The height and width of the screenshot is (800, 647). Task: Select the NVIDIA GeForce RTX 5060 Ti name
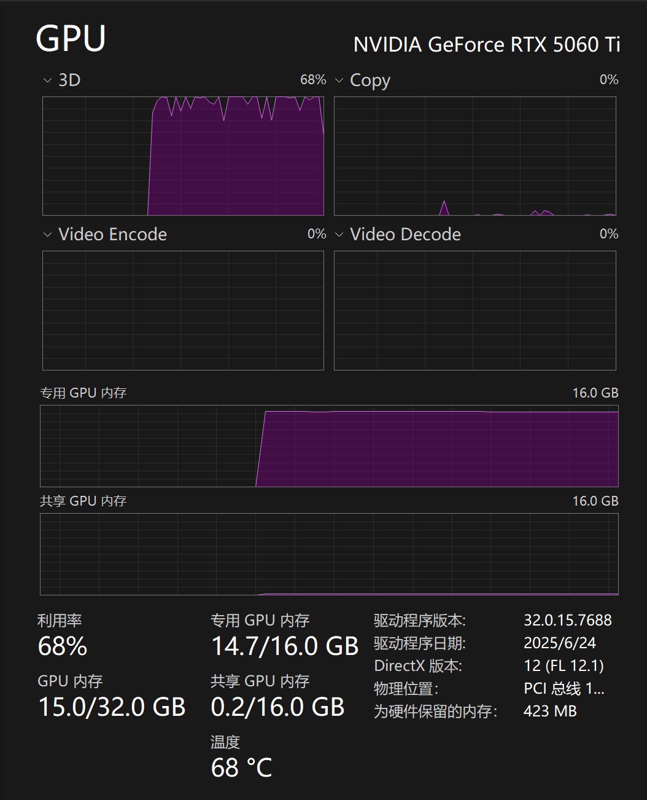click(x=486, y=45)
